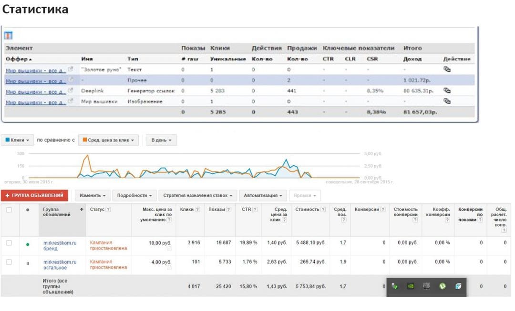Click NVIDIA icon in system tray popup
Viewport: 515px width, 311px height.
click(x=411, y=286)
